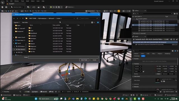
Task: Toggle Details favorites star filter
Action: (175, 51)
